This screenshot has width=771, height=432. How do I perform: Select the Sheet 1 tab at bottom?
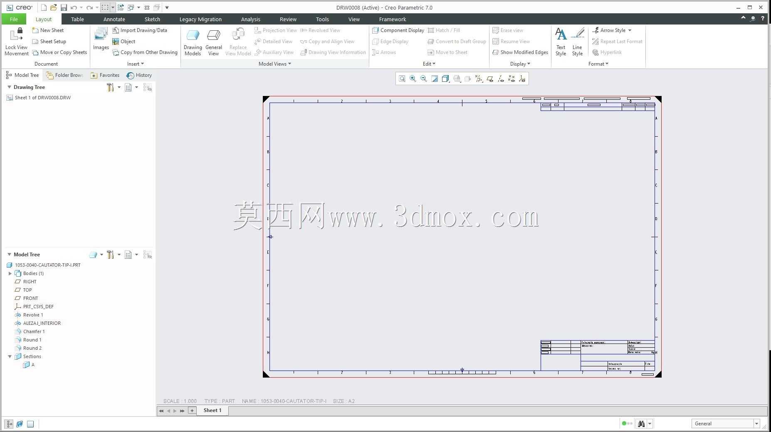(x=212, y=410)
